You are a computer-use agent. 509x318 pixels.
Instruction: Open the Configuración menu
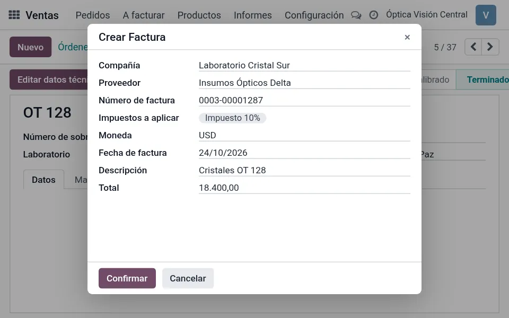314,15
